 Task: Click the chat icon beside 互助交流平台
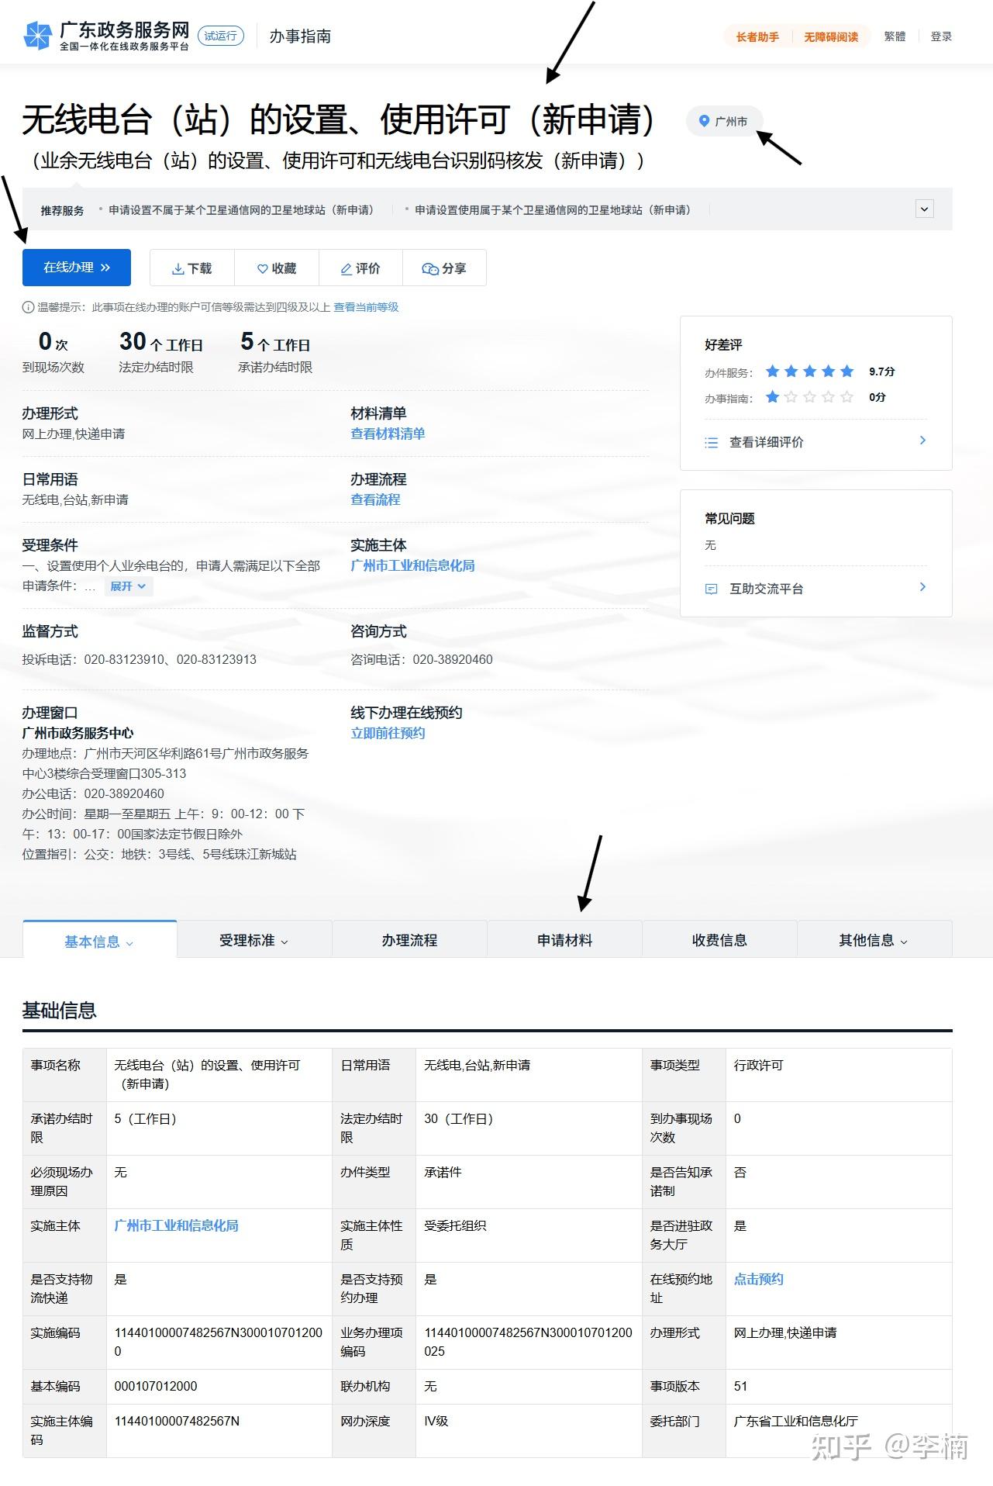711,589
